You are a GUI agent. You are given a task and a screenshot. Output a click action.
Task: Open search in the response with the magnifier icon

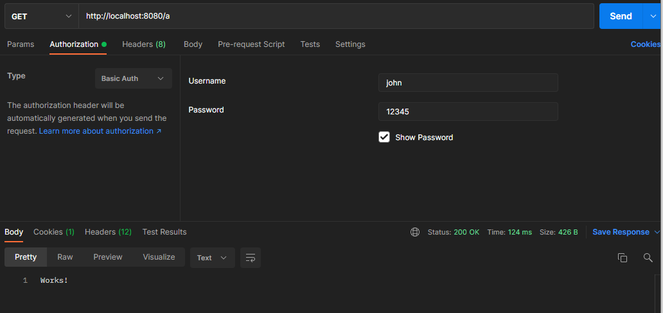coord(648,258)
